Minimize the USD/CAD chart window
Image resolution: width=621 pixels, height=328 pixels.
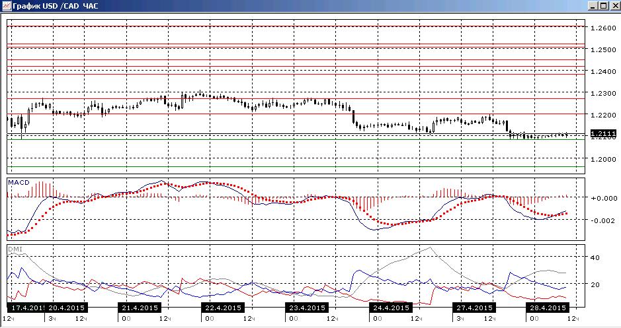click(592, 5)
